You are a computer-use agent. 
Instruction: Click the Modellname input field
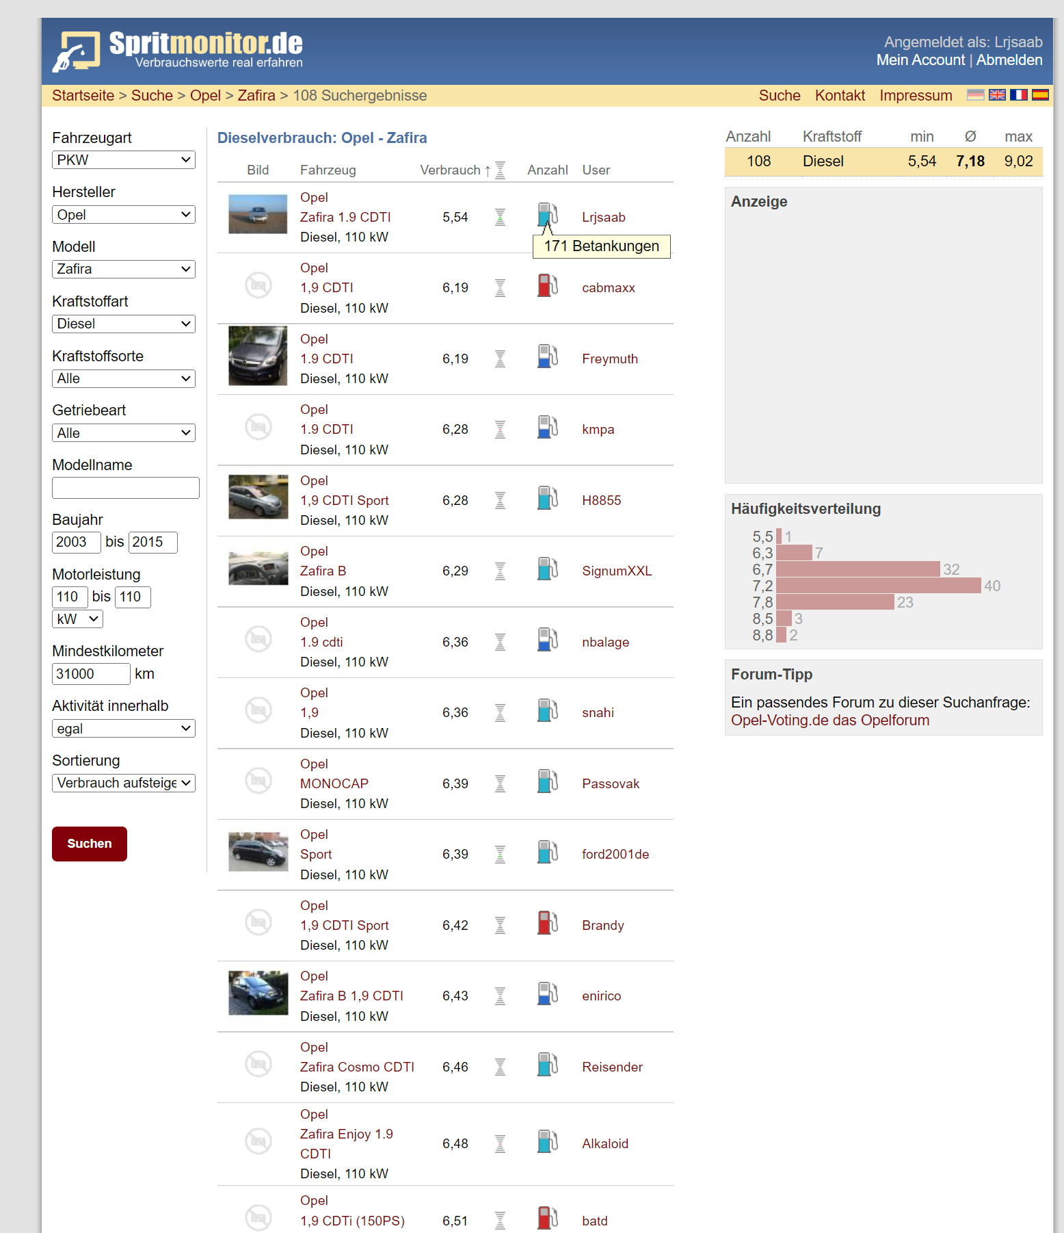click(126, 488)
